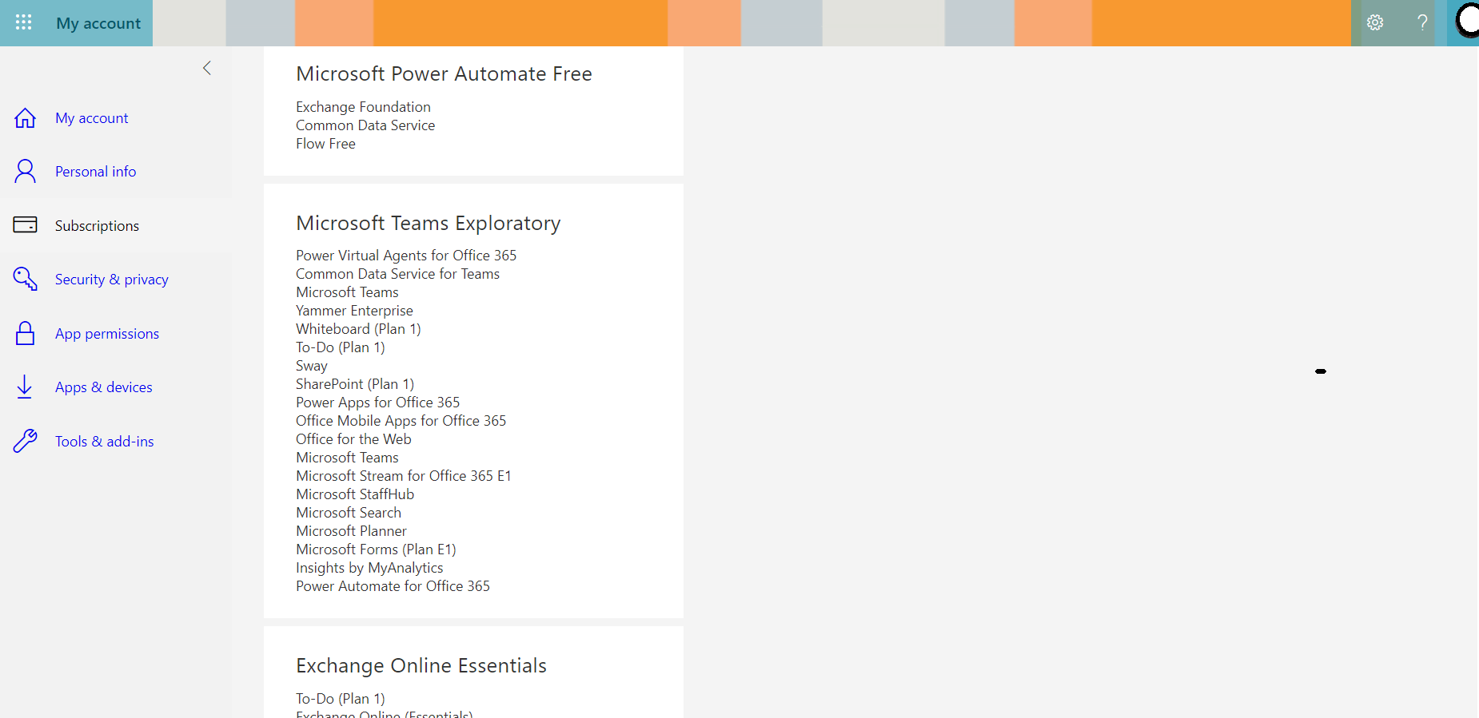
Task: Click the Office for the Web entry
Action: tap(353, 439)
